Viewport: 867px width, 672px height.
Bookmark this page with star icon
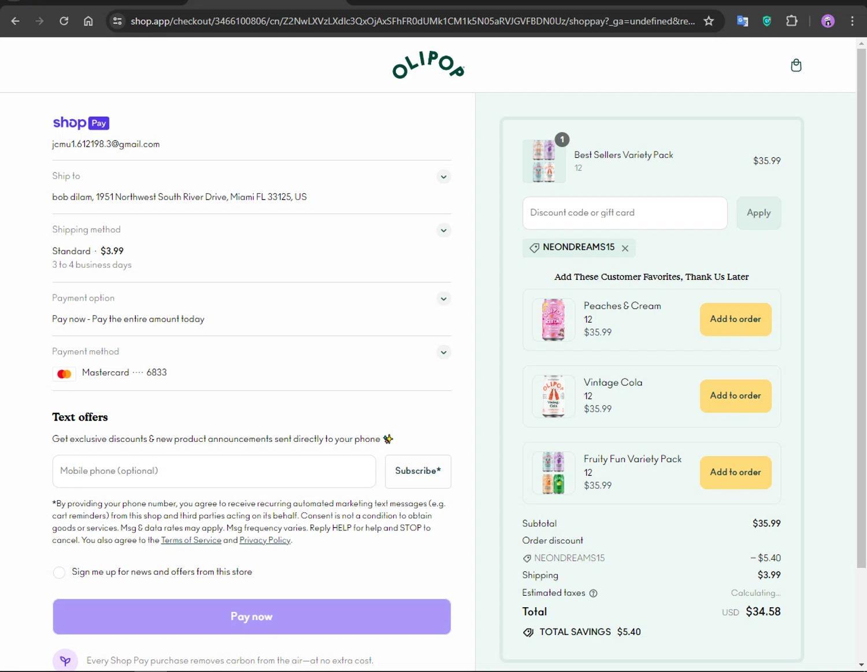point(709,21)
